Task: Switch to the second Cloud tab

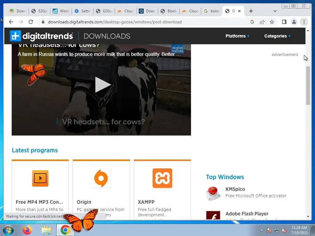Action: point(190,11)
